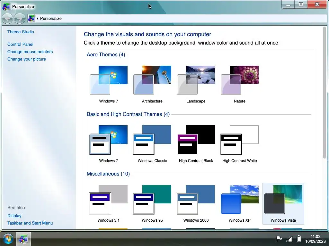Click Basic and High Contrast Themes heading
329x246 pixels.
pos(128,114)
